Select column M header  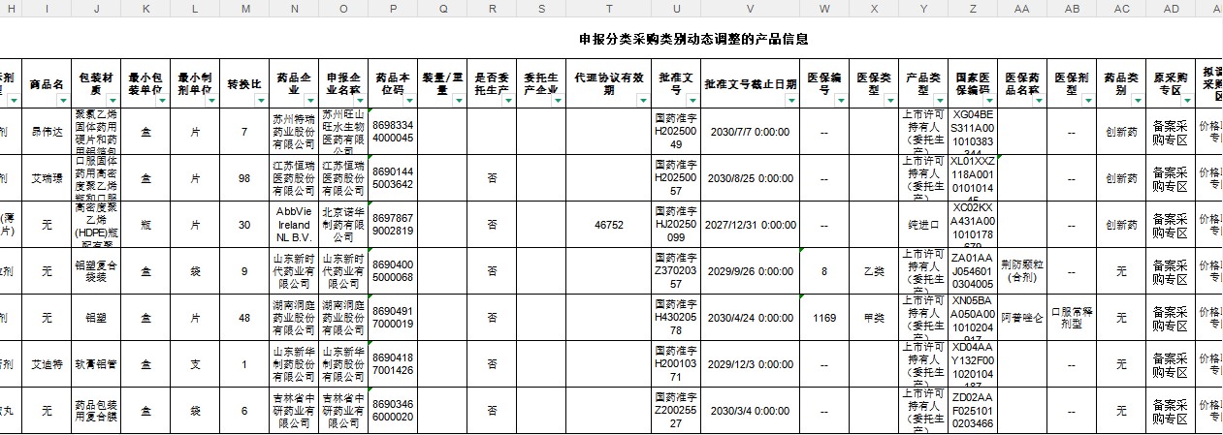click(x=245, y=8)
